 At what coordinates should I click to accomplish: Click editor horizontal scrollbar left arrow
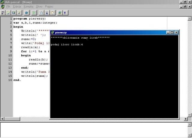tap(2, 119)
